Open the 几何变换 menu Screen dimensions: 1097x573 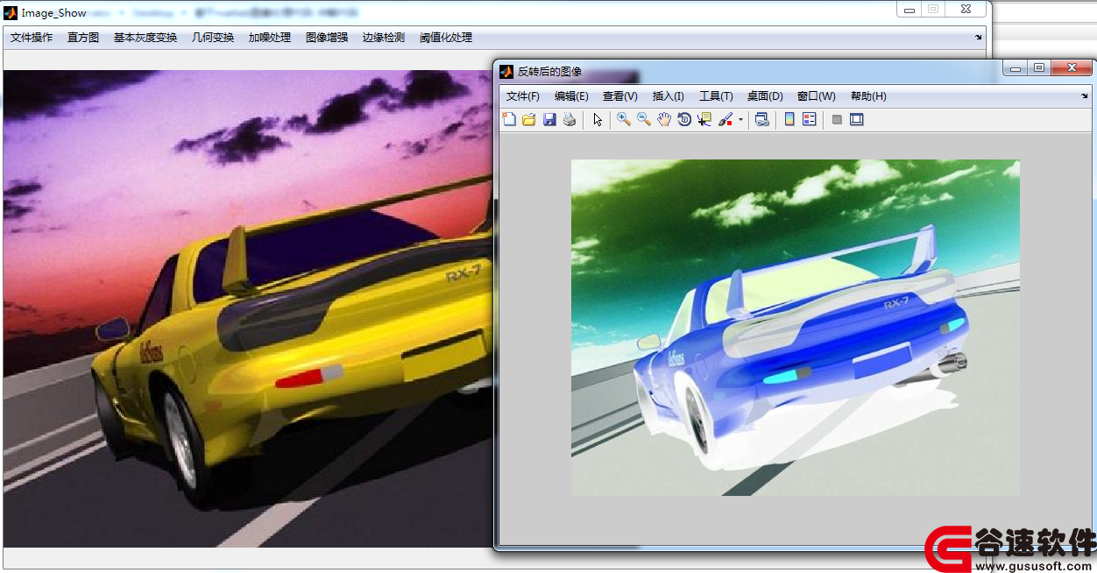point(213,38)
